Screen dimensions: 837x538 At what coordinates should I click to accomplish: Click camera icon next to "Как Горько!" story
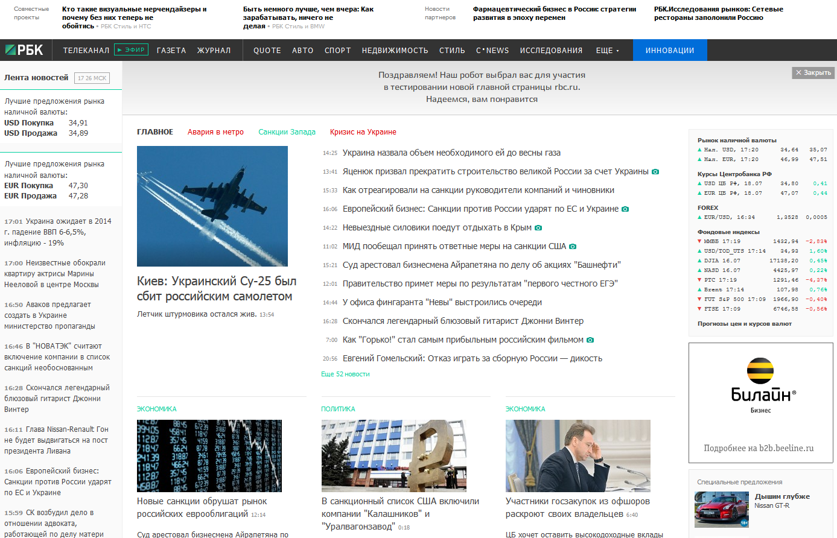tap(590, 339)
